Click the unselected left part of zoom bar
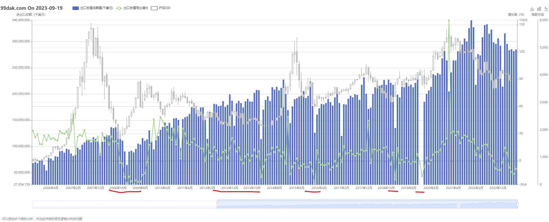This screenshot has height=222, width=549. (x=123, y=205)
